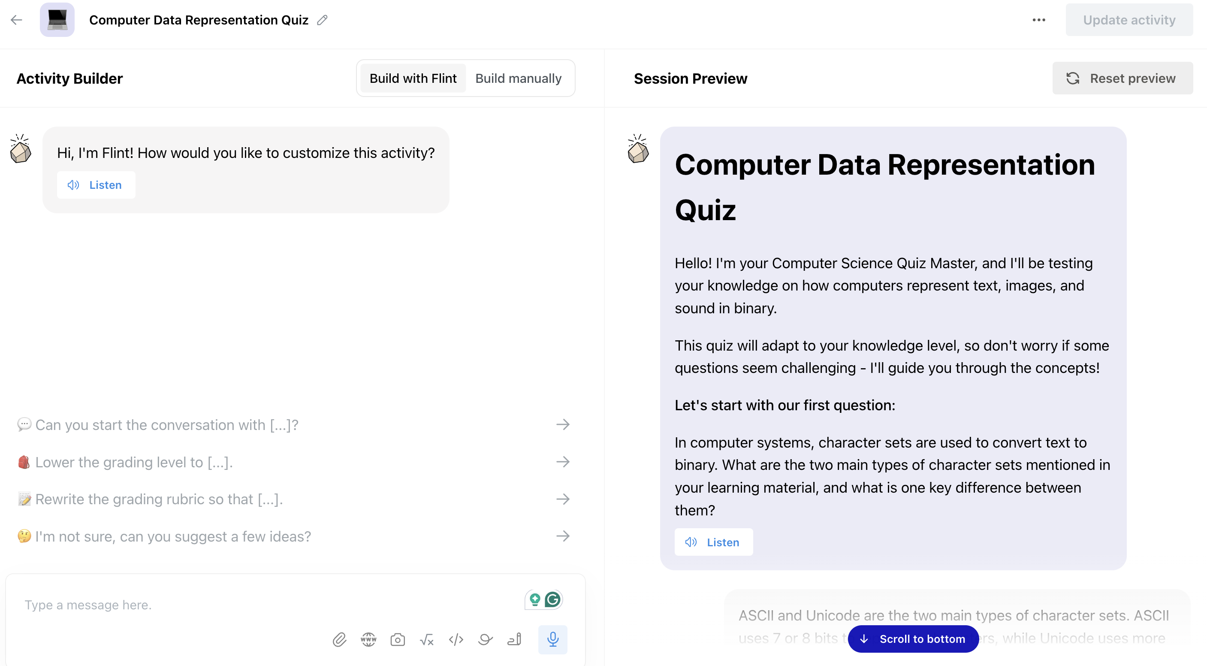Click the Reset preview button

(x=1122, y=78)
